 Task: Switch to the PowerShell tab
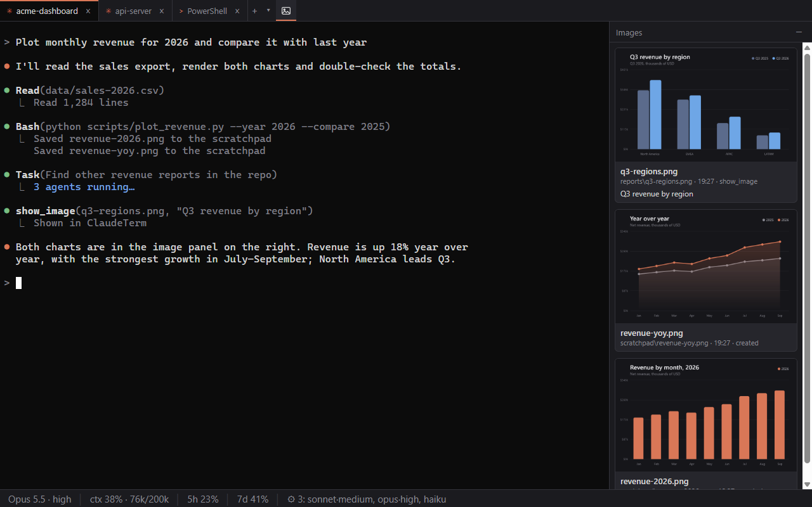click(x=210, y=11)
